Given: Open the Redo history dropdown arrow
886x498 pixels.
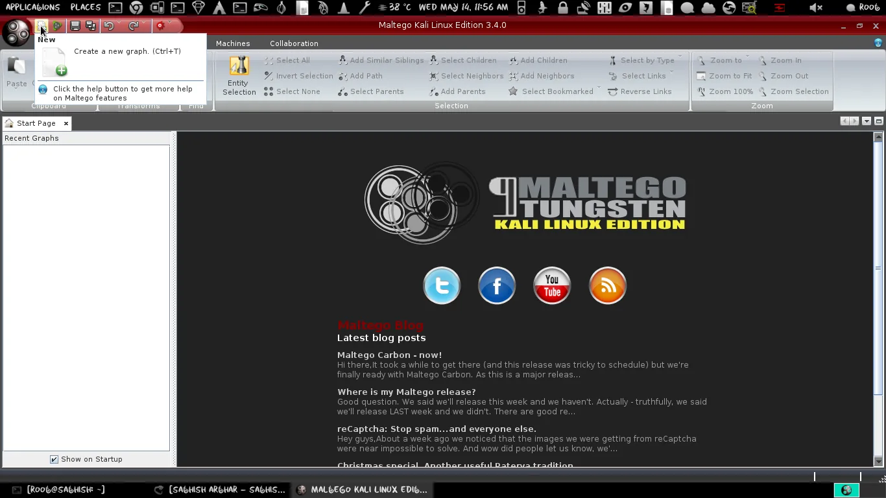Looking at the screenshot, I should 143,23.
